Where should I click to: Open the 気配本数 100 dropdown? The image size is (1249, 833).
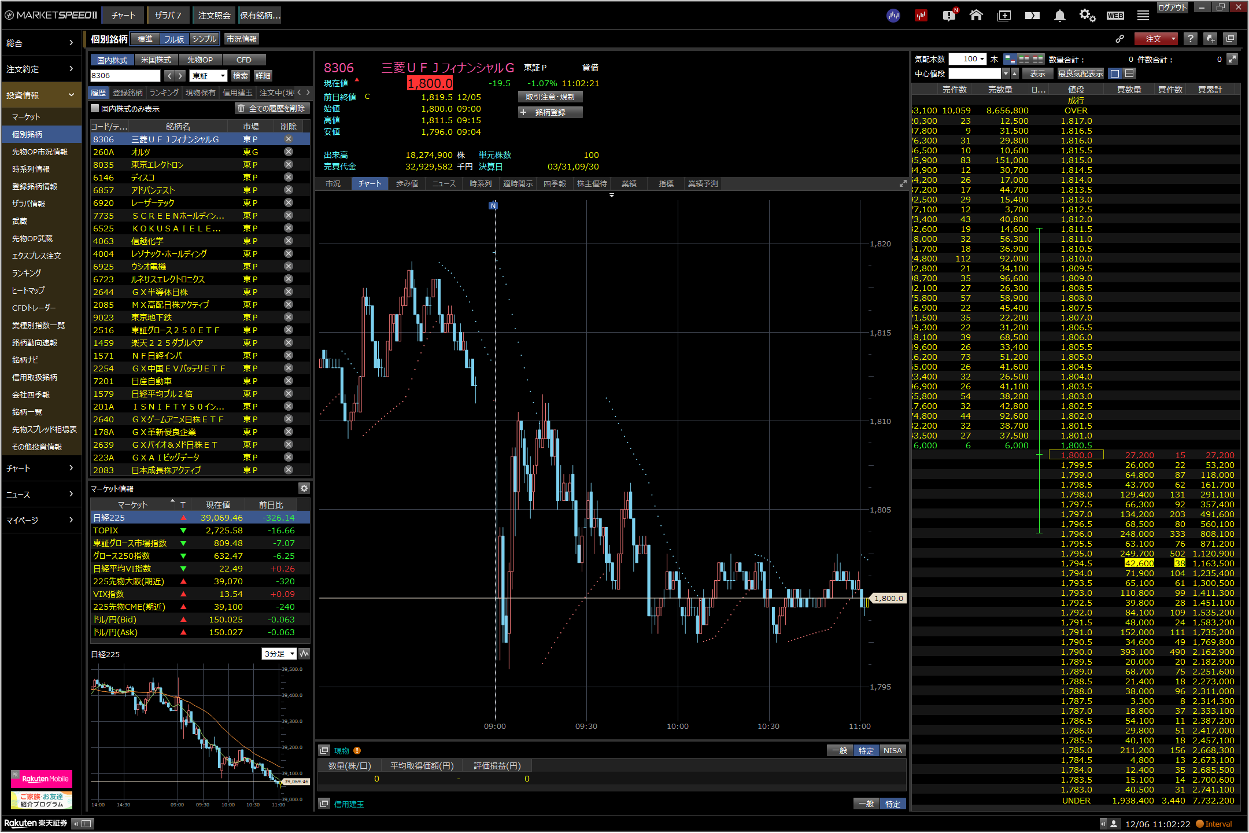974,59
